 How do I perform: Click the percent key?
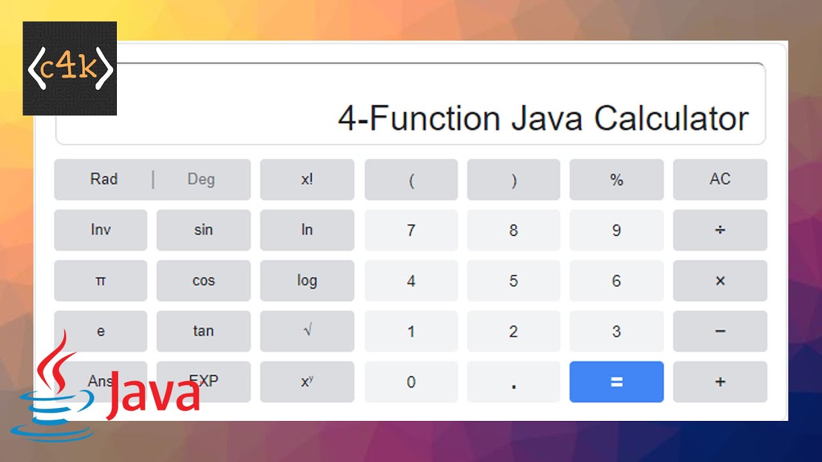coord(616,179)
